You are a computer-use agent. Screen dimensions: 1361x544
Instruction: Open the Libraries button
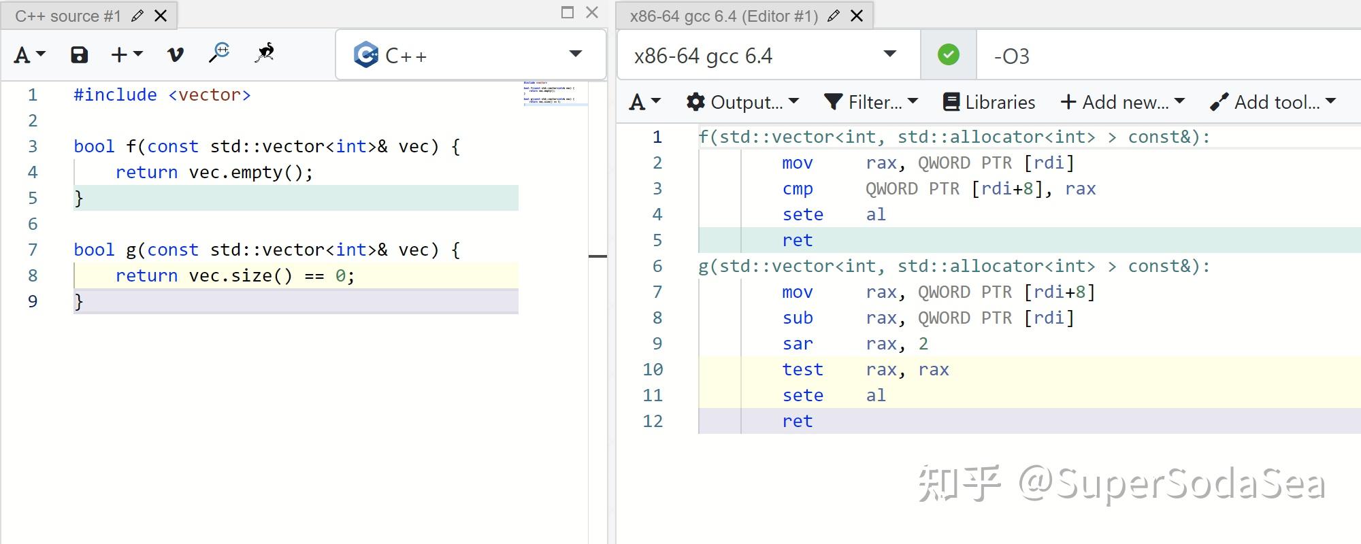989,102
